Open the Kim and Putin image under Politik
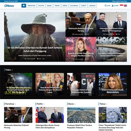This screenshot has height=131, width=131. coord(50,115)
